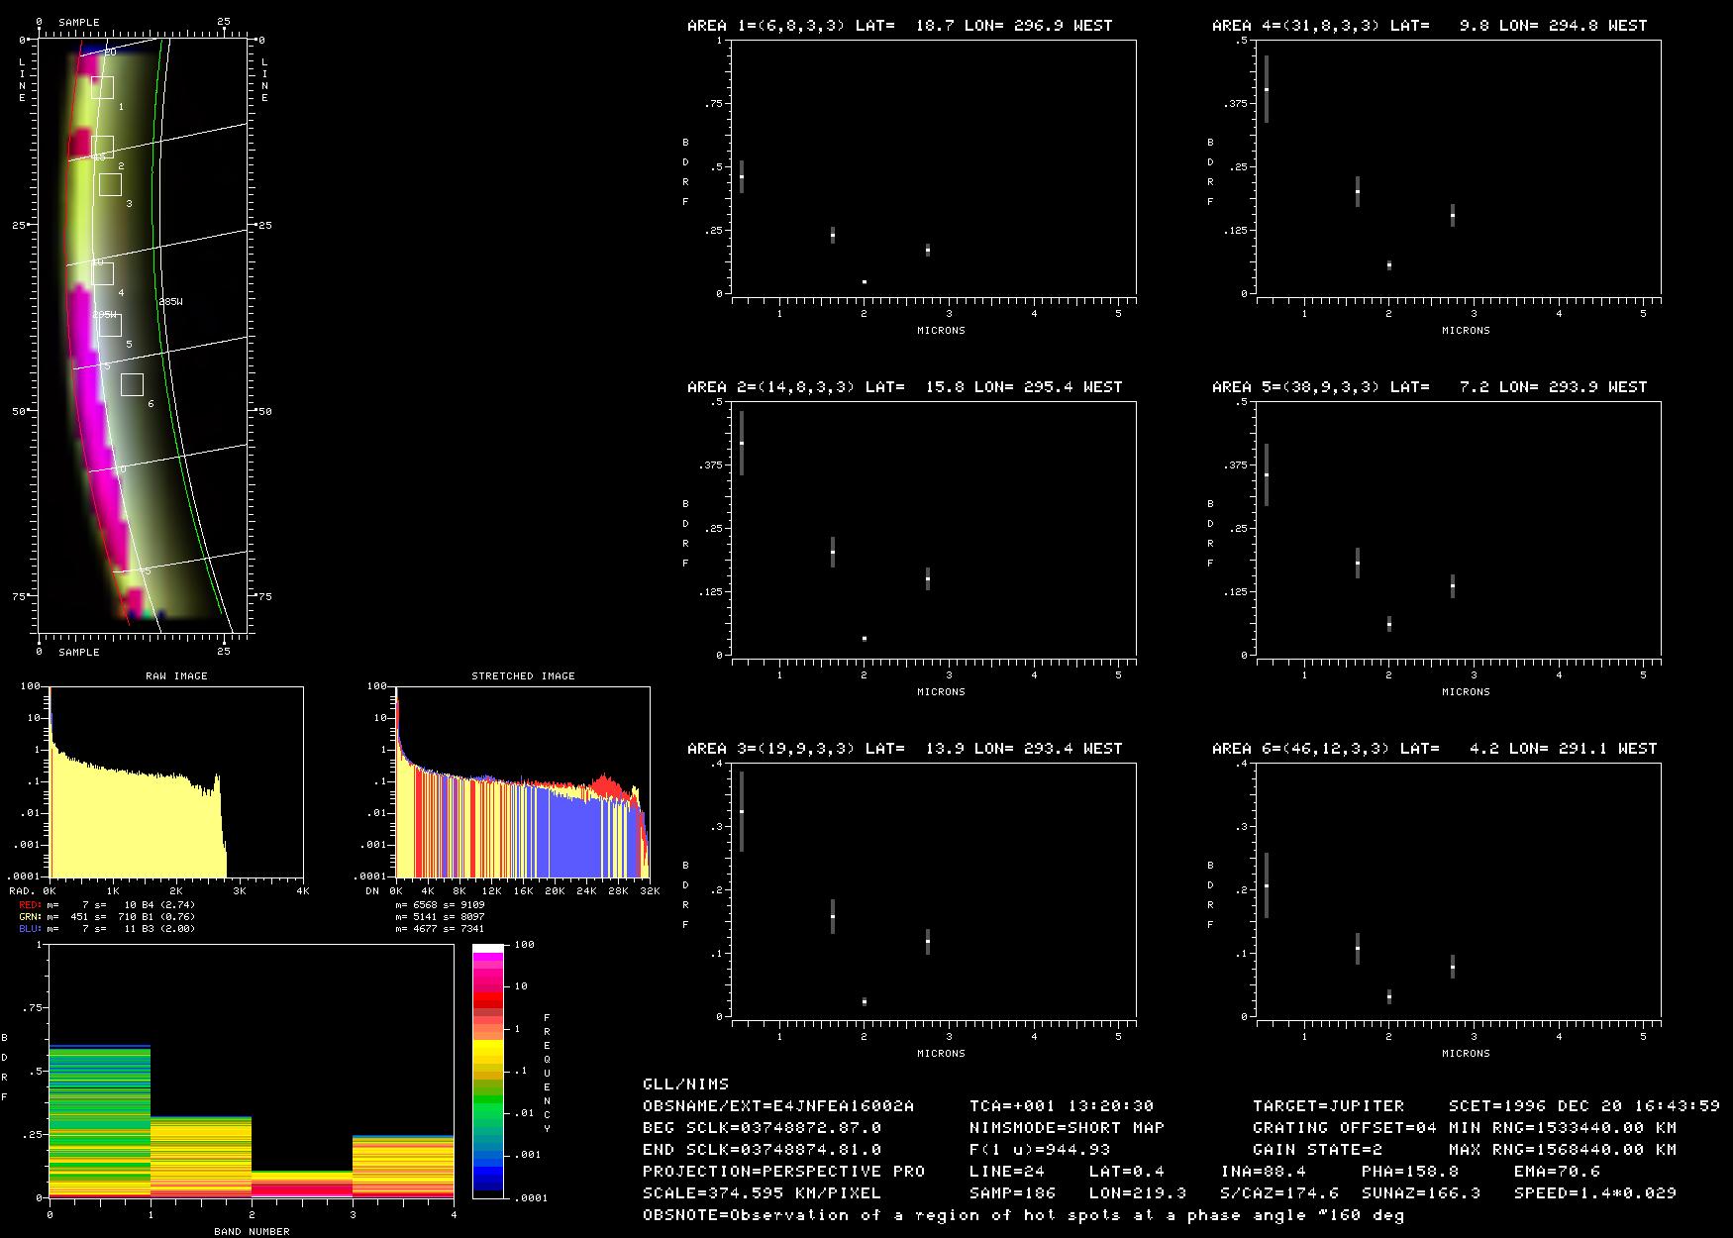Screen dimensions: 1733x1238
Task: Select the Area 6 square marker
Action: (x=133, y=384)
